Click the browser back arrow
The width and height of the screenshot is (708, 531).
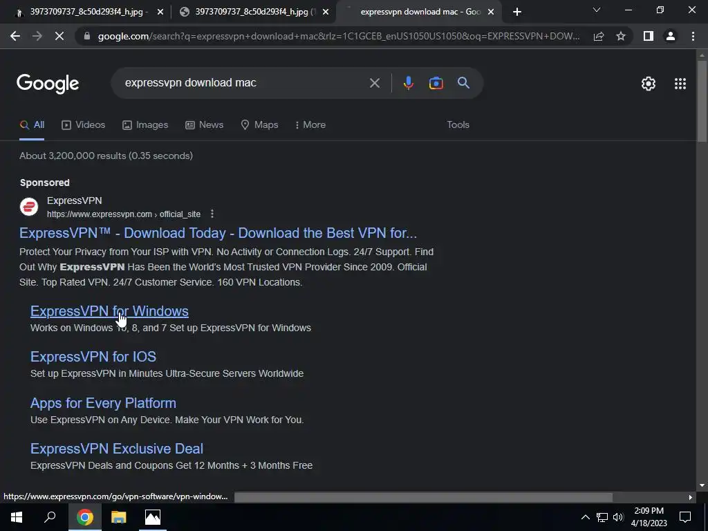click(x=15, y=36)
